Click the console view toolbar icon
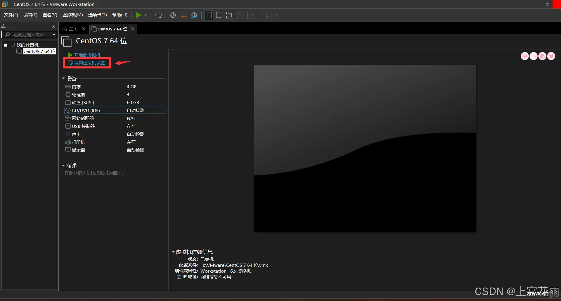 255,15
